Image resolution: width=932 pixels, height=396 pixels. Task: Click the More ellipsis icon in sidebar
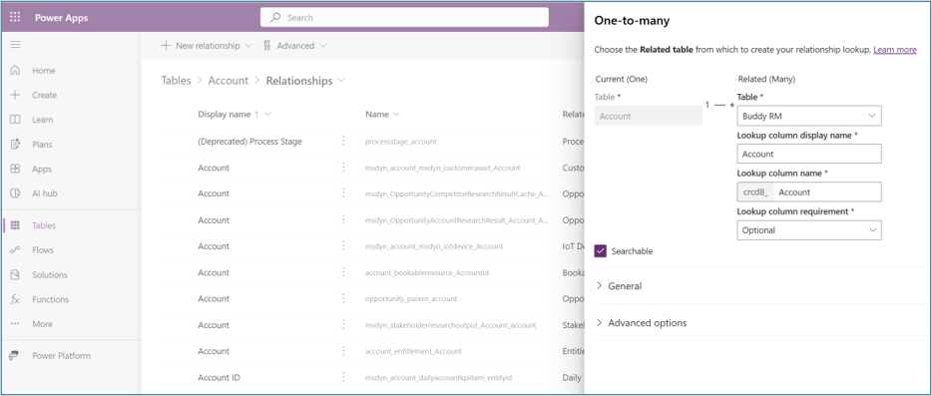[x=15, y=324]
